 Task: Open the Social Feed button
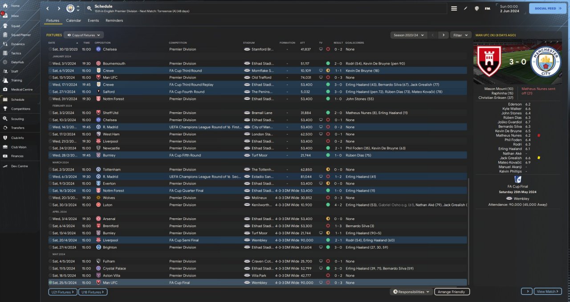point(548,8)
